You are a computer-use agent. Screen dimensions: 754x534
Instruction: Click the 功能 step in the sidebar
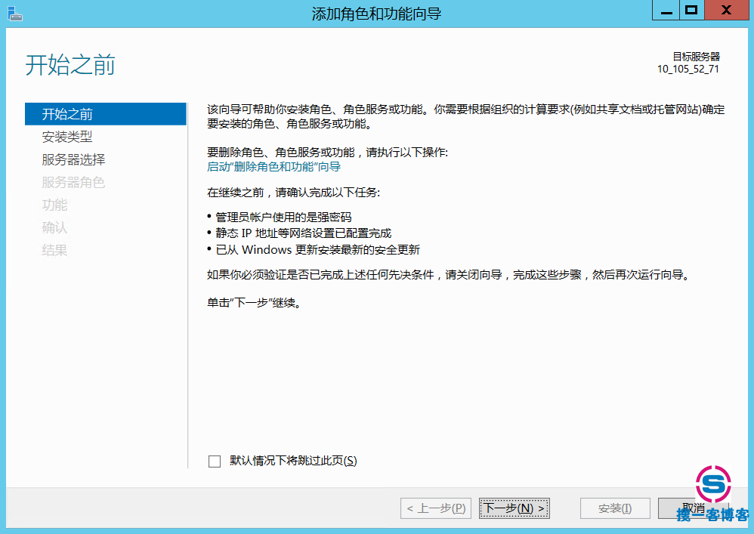(x=54, y=205)
